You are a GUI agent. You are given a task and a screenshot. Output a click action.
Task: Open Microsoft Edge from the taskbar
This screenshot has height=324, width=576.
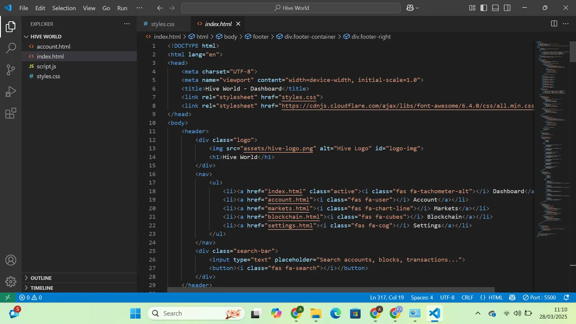[335, 313]
